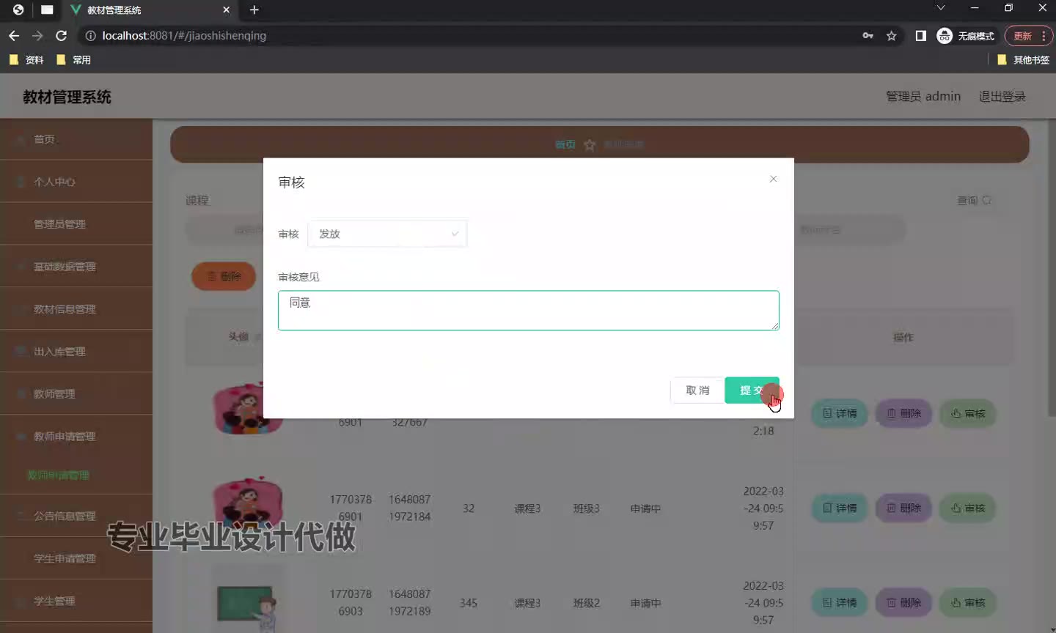Open 学生管理 in the sidebar

click(76, 601)
